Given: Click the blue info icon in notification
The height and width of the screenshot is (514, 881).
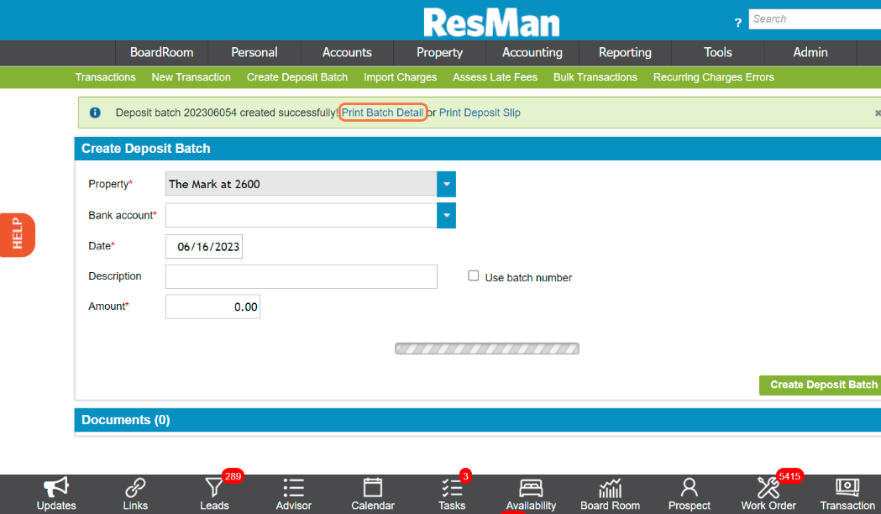Looking at the screenshot, I should tap(95, 113).
